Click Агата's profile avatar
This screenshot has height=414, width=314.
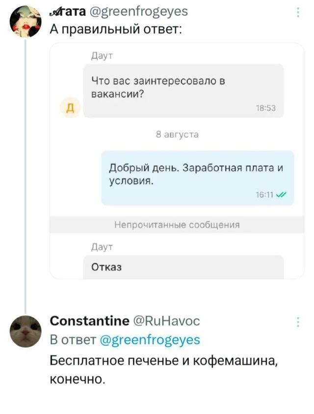[25, 21]
